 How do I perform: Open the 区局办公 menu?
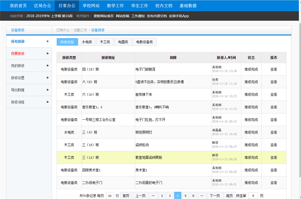(x=42, y=6)
